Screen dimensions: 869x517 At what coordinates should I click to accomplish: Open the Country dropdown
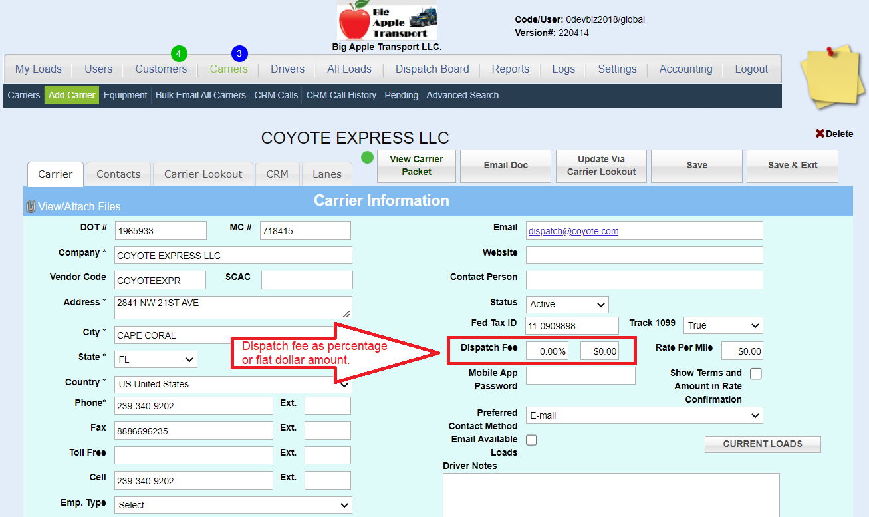(233, 384)
